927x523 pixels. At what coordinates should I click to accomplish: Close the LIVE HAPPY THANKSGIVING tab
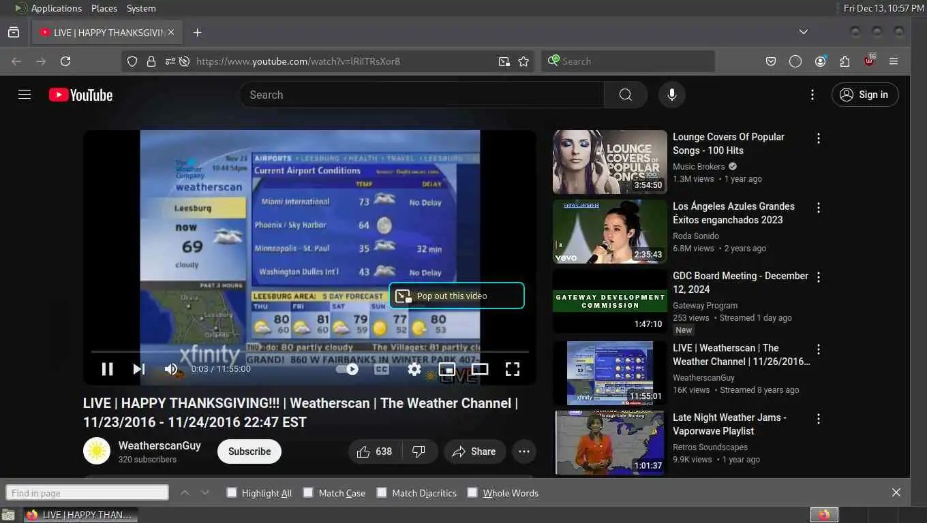click(171, 32)
